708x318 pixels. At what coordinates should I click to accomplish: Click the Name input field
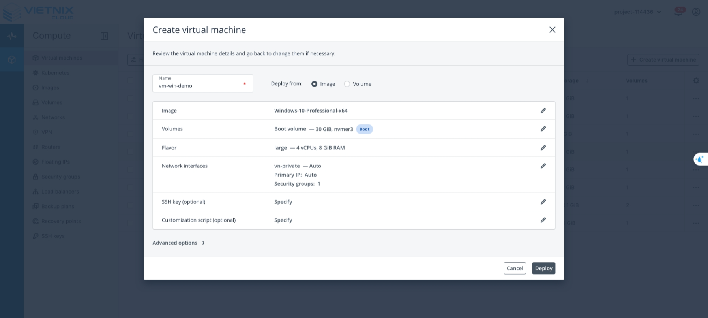click(203, 83)
